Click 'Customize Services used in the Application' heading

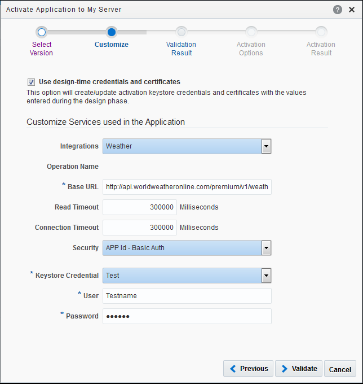105,122
